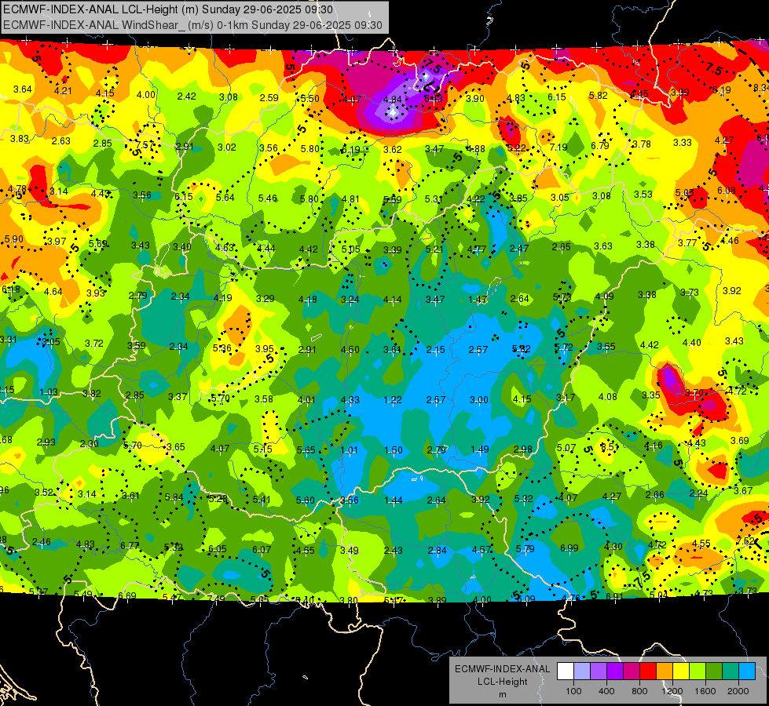Click the legend title 'LCL-Height'
769x706 pixels.
click(502, 682)
